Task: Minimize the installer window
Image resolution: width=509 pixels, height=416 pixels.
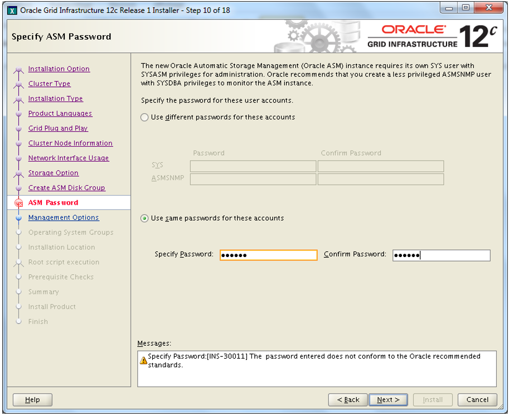Action: click(449, 8)
